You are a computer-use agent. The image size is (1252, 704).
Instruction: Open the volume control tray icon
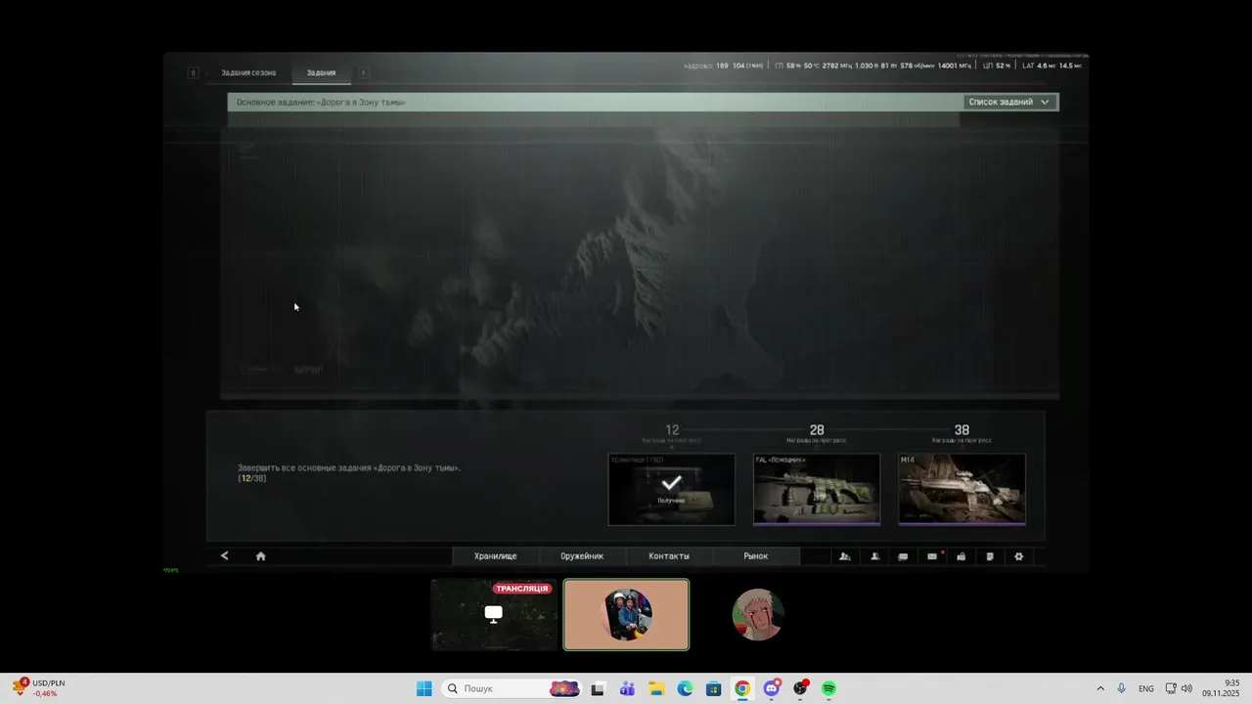1186,688
